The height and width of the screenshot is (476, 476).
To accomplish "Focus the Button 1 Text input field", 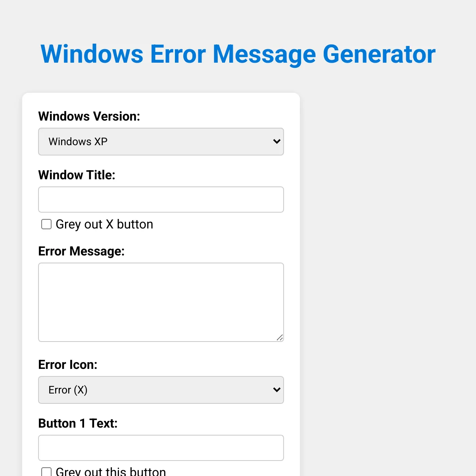I will 161,448.
